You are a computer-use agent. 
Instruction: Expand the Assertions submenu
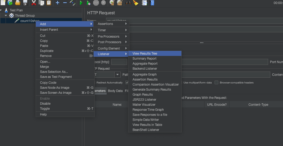(111, 24)
